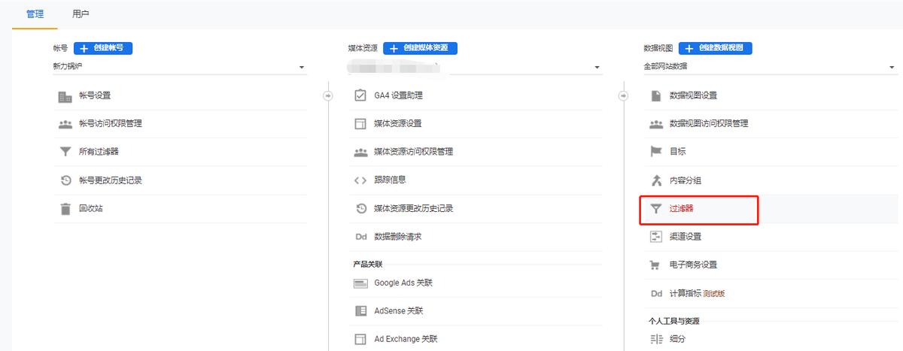Open GA4 设置助理 link
The height and width of the screenshot is (351, 903).
point(398,95)
